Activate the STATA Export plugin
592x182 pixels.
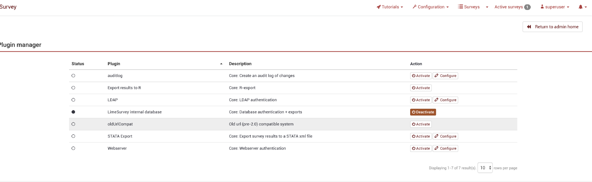(x=421, y=136)
